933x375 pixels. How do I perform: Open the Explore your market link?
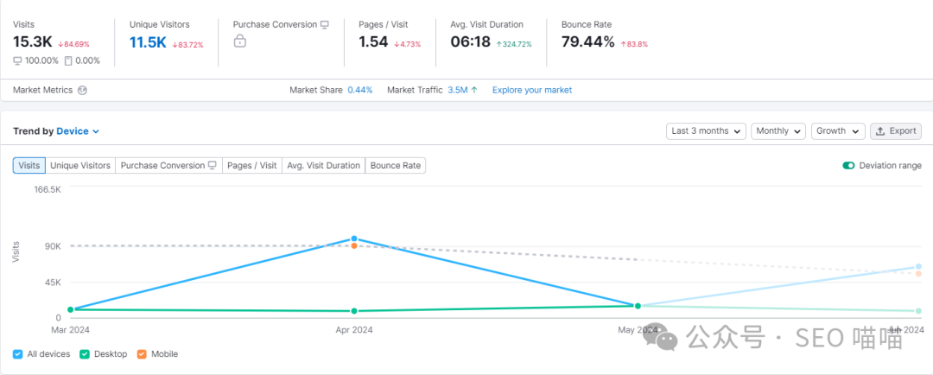click(x=531, y=90)
